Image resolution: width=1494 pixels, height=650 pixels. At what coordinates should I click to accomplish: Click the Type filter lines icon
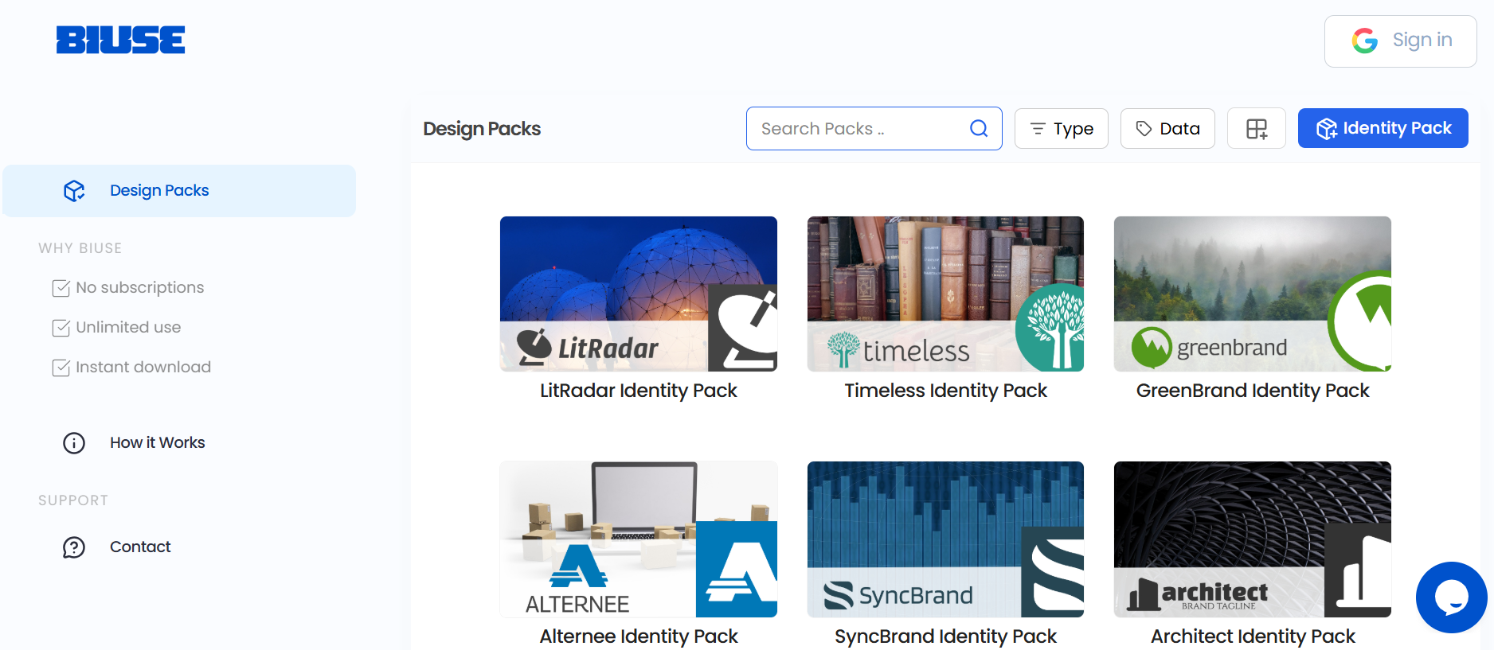pyautogui.click(x=1038, y=129)
